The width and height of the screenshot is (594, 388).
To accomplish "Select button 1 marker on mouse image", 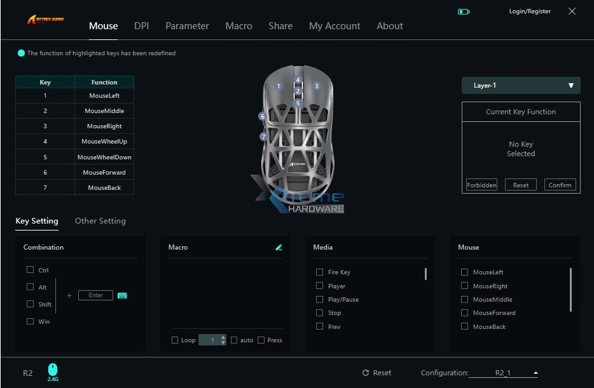I will (278, 86).
